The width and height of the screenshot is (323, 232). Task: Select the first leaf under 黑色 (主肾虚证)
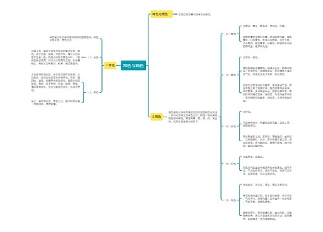point(266,185)
